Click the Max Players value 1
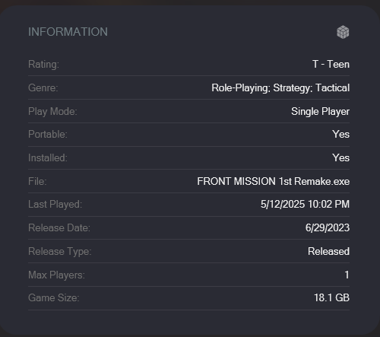 tap(347, 275)
